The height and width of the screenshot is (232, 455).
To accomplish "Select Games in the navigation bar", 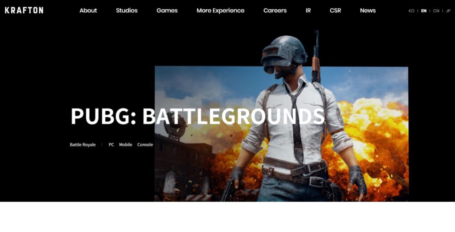I will pyautogui.click(x=167, y=11).
